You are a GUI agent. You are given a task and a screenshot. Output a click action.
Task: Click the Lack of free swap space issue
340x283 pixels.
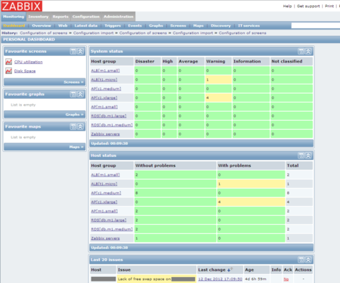click(x=156, y=279)
